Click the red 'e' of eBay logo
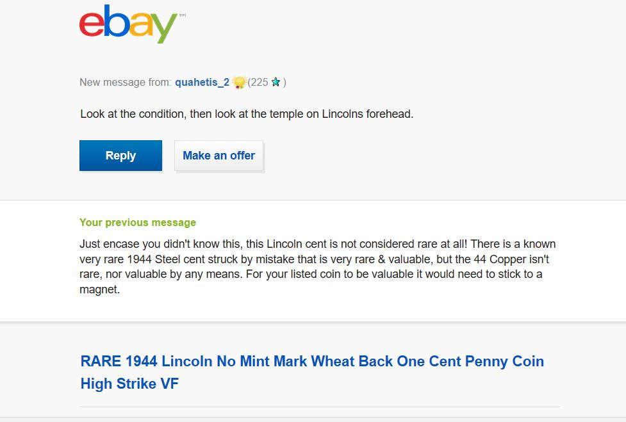Viewport: 626px width, 422px height. [92, 25]
